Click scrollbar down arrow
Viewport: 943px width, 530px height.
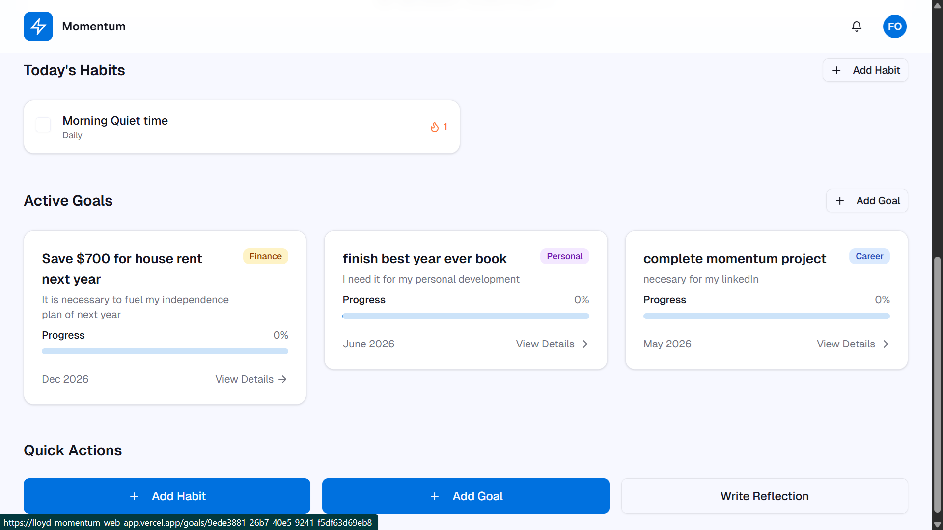click(x=937, y=525)
